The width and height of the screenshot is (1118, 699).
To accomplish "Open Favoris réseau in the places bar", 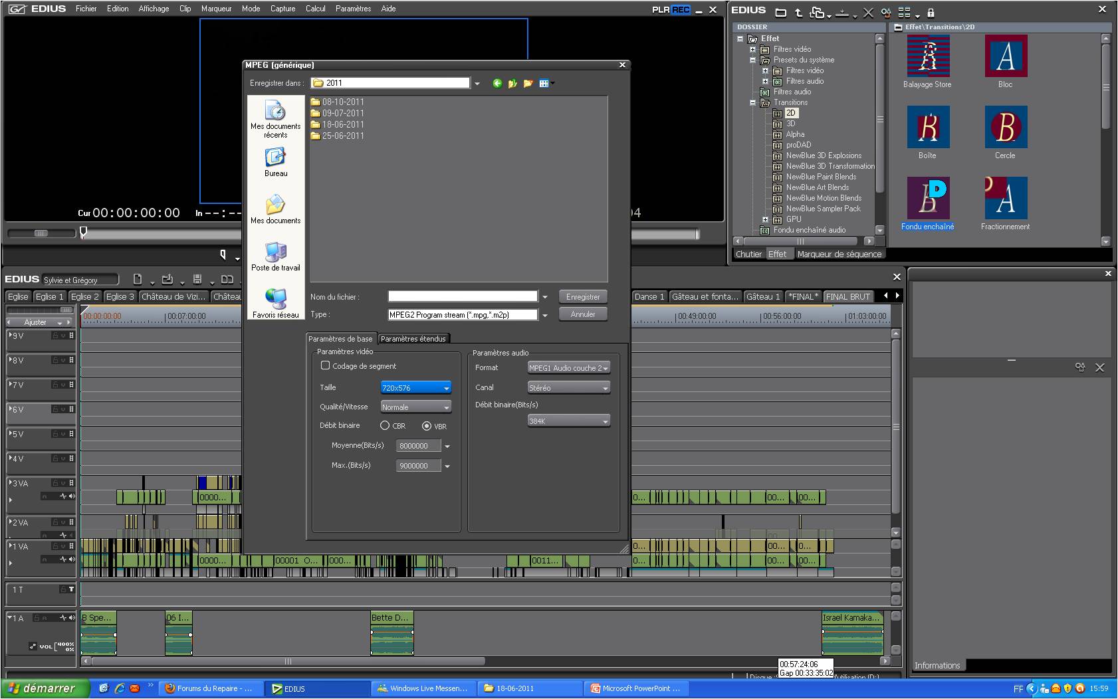I will [x=276, y=304].
